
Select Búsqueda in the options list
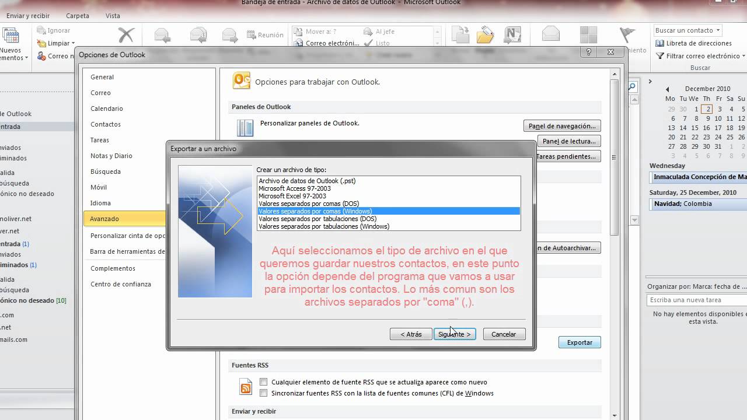click(124, 171)
